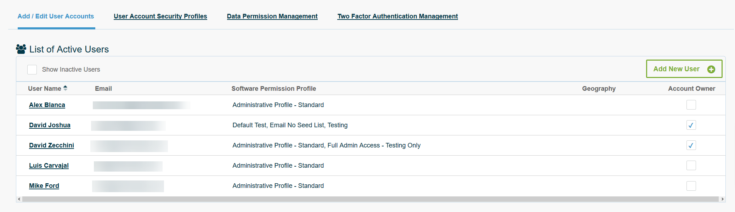
Task: Switch to the User Account Security Profiles tab
Action: click(160, 16)
